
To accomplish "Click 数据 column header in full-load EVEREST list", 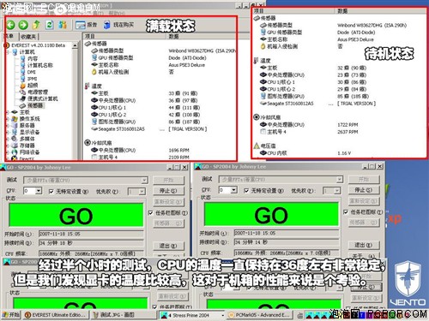I will coord(201,36).
